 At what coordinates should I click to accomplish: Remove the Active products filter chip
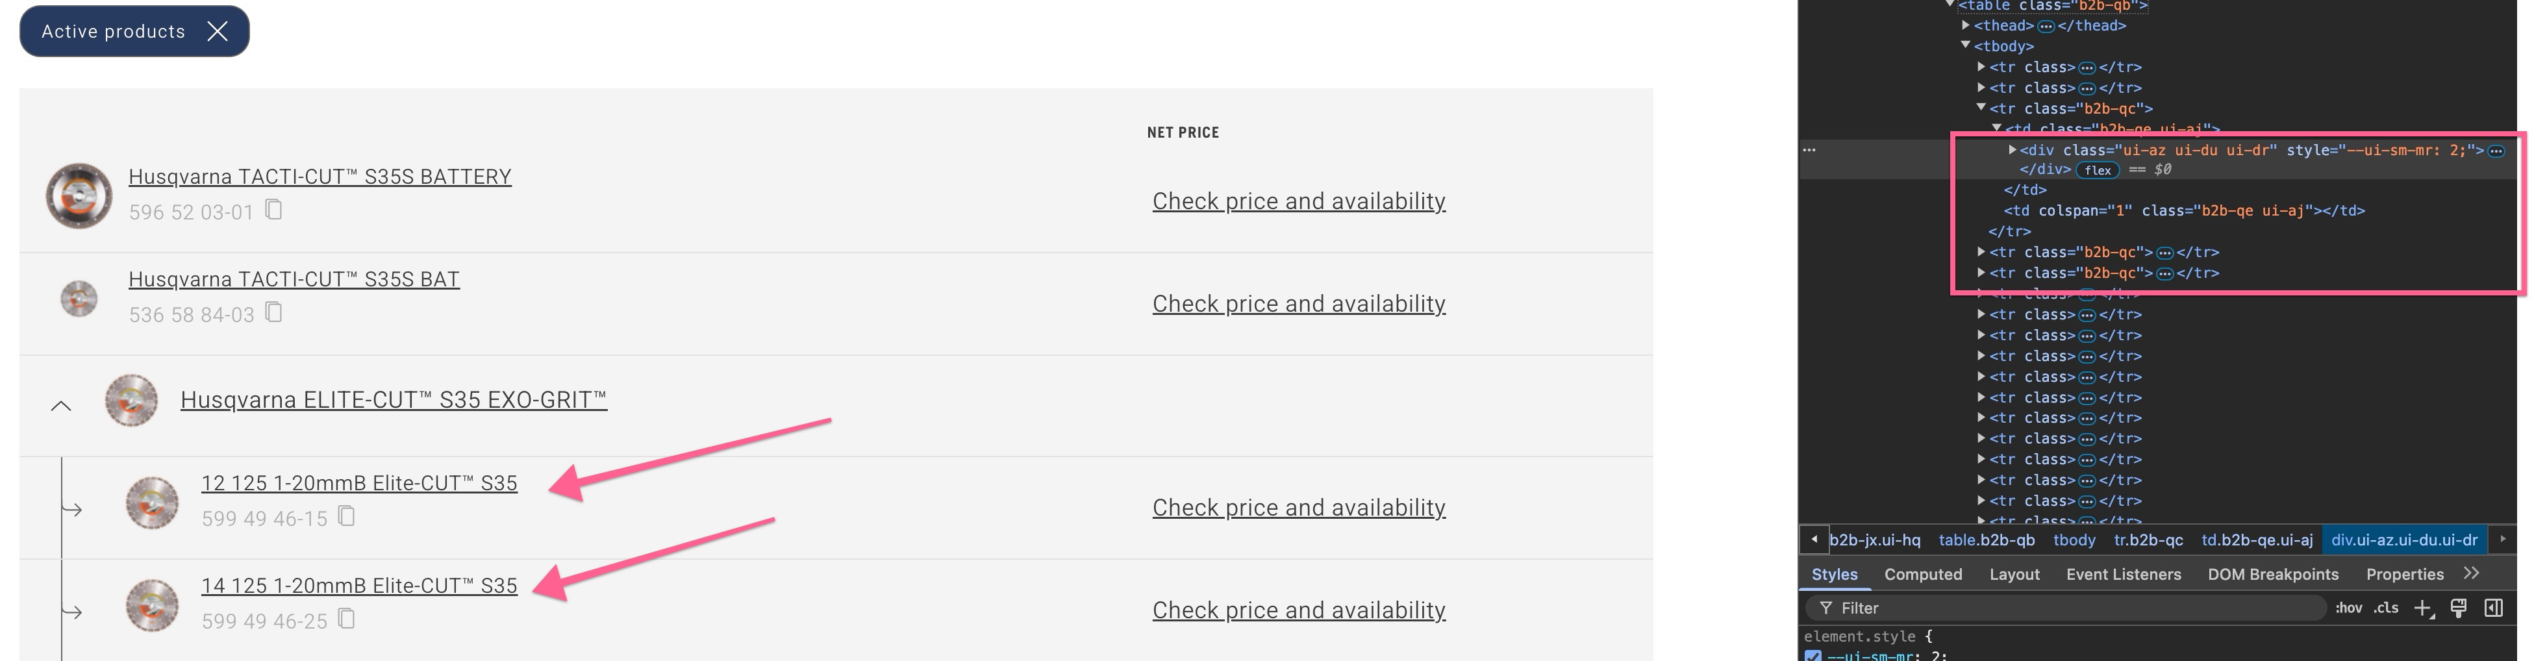tap(218, 31)
